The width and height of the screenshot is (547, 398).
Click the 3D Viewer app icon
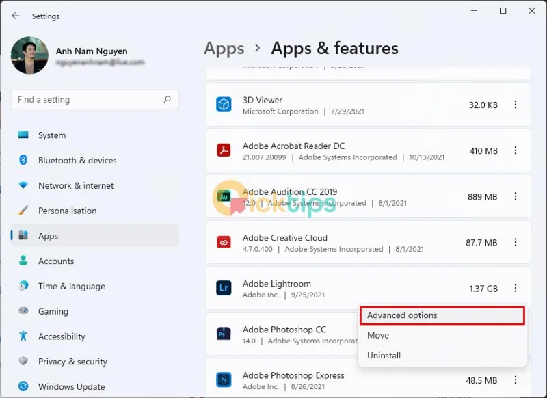224,105
